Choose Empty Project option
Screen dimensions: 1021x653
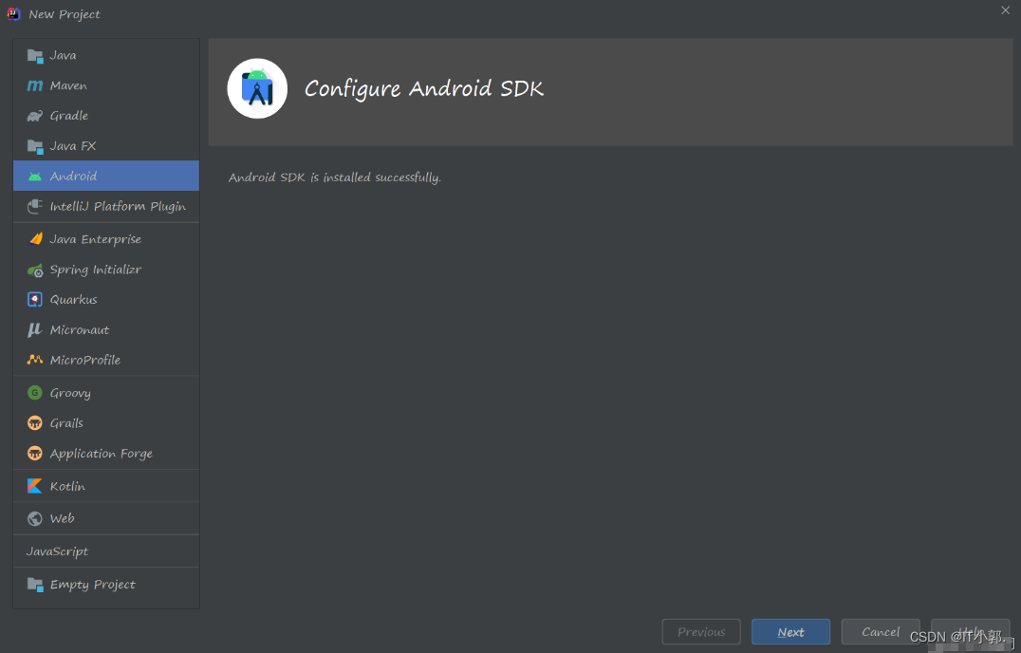pyautogui.click(x=93, y=585)
